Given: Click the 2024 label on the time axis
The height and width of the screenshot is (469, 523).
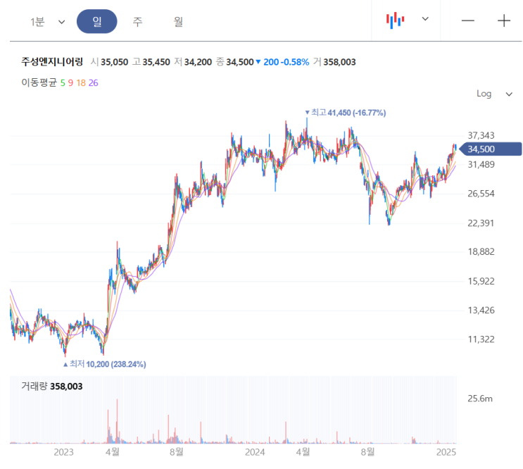Looking at the screenshot, I should pos(253,451).
